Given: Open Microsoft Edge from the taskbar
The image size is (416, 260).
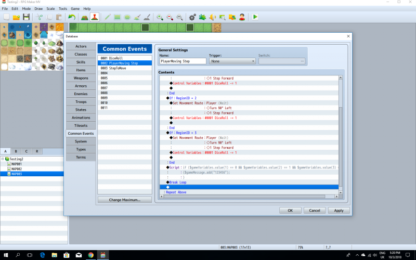Looking at the screenshot, I should (x=43, y=255).
